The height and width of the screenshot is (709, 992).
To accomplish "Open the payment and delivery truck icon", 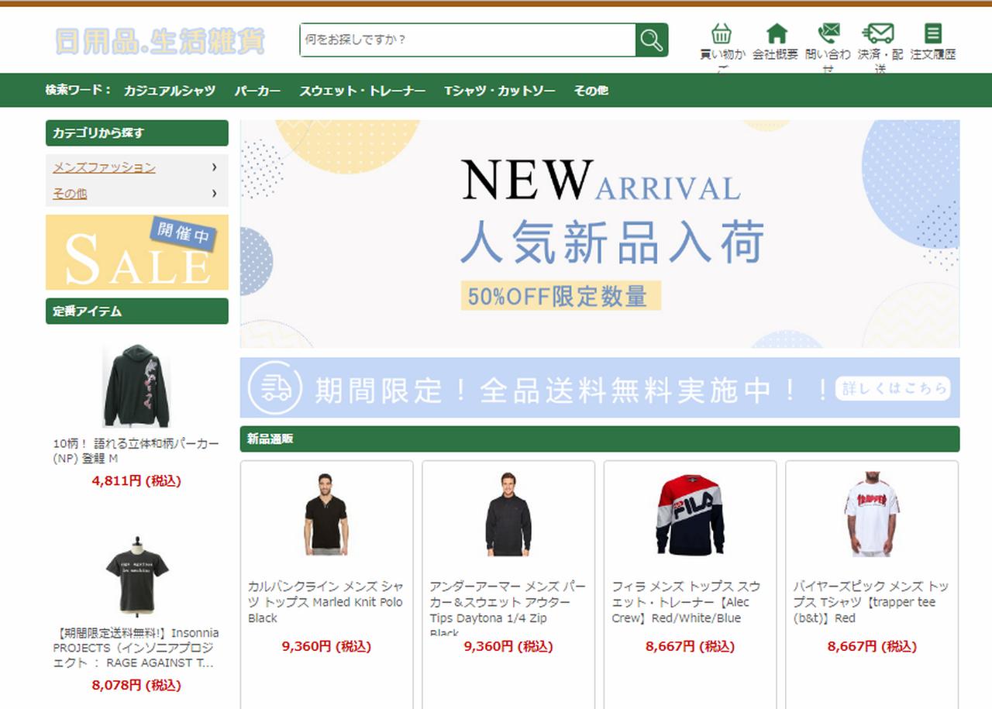I will coord(878,33).
